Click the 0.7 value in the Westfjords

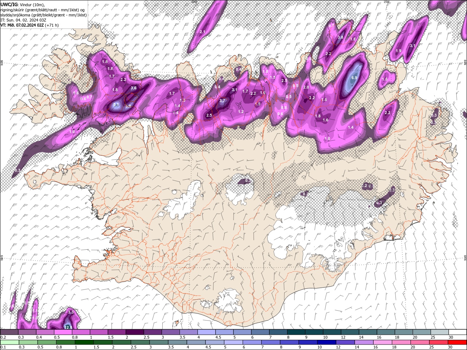click(89, 97)
